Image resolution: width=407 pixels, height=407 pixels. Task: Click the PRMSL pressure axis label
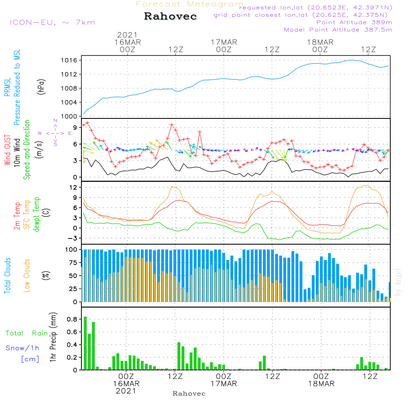click(x=7, y=88)
